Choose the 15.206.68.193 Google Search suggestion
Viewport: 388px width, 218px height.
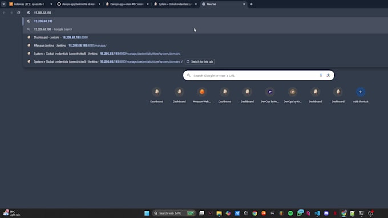point(205,29)
